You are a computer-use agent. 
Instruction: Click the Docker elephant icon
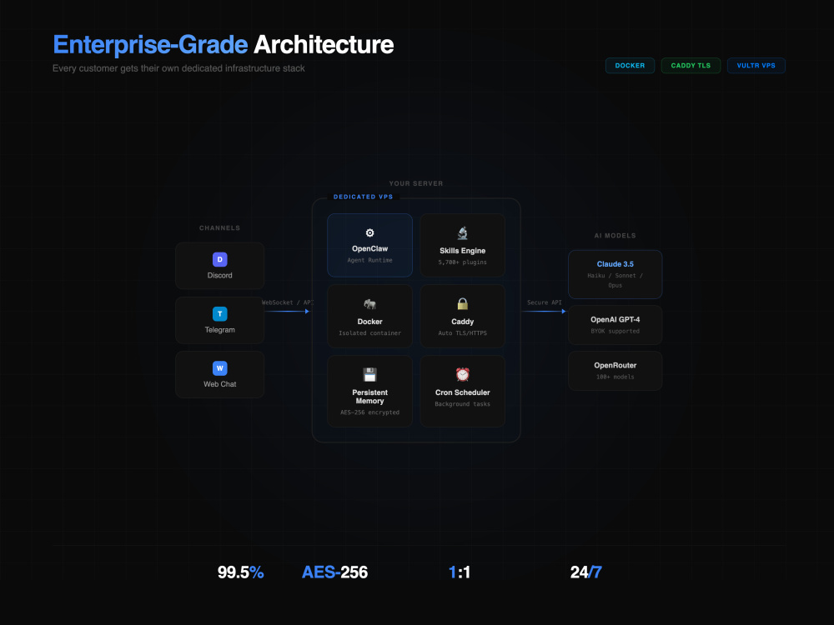pos(369,304)
